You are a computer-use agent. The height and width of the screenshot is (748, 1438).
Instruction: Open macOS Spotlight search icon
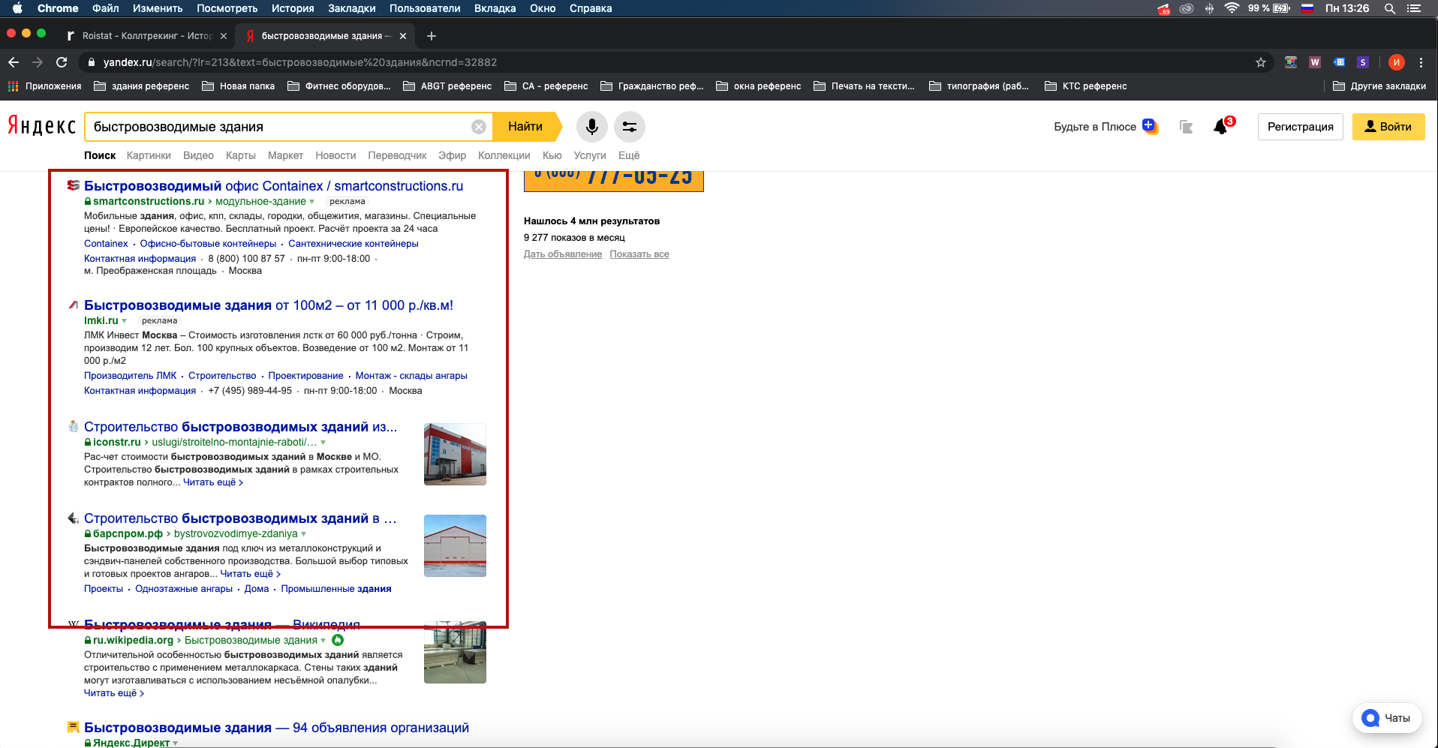(1390, 8)
